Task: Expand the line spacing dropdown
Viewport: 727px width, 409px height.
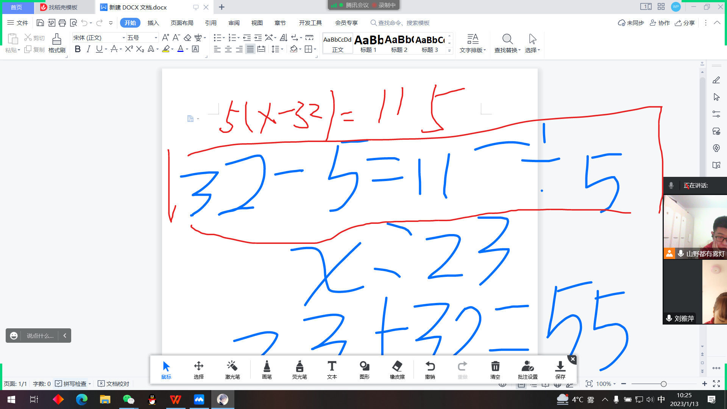Action: pos(282,49)
